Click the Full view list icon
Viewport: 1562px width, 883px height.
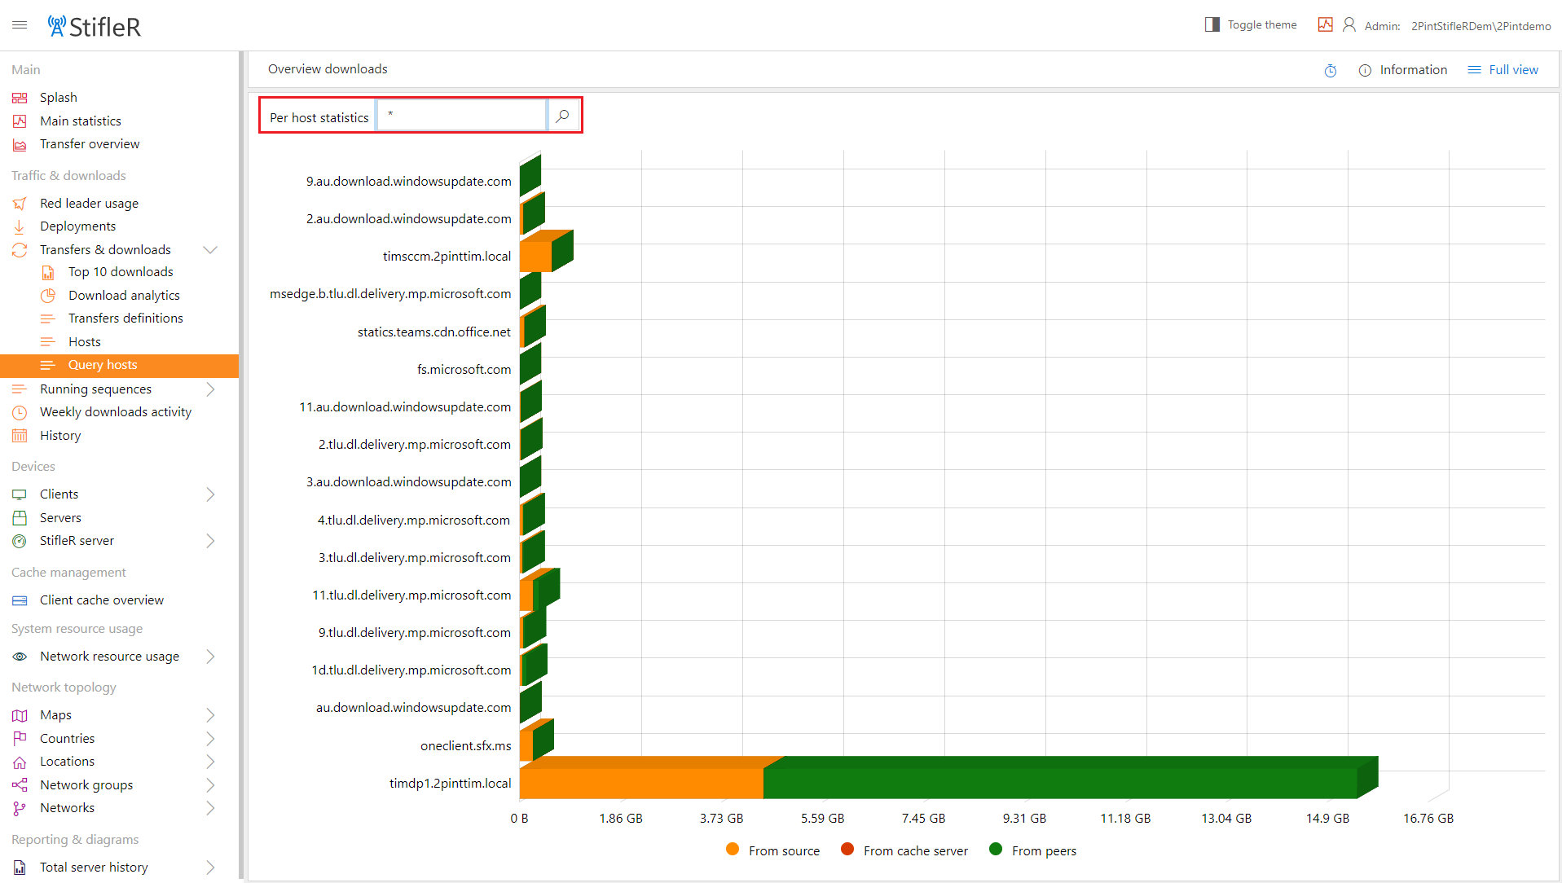click(1474, 70)
